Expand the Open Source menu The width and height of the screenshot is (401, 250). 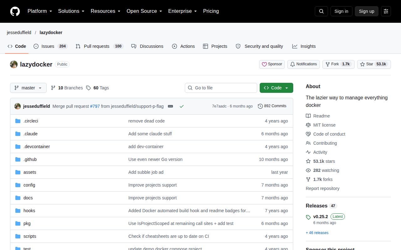pyautogui.click(x=144, y=11)
